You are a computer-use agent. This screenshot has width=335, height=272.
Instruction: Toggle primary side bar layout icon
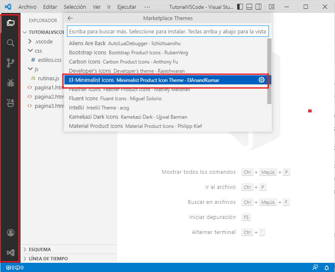[240, 7]
